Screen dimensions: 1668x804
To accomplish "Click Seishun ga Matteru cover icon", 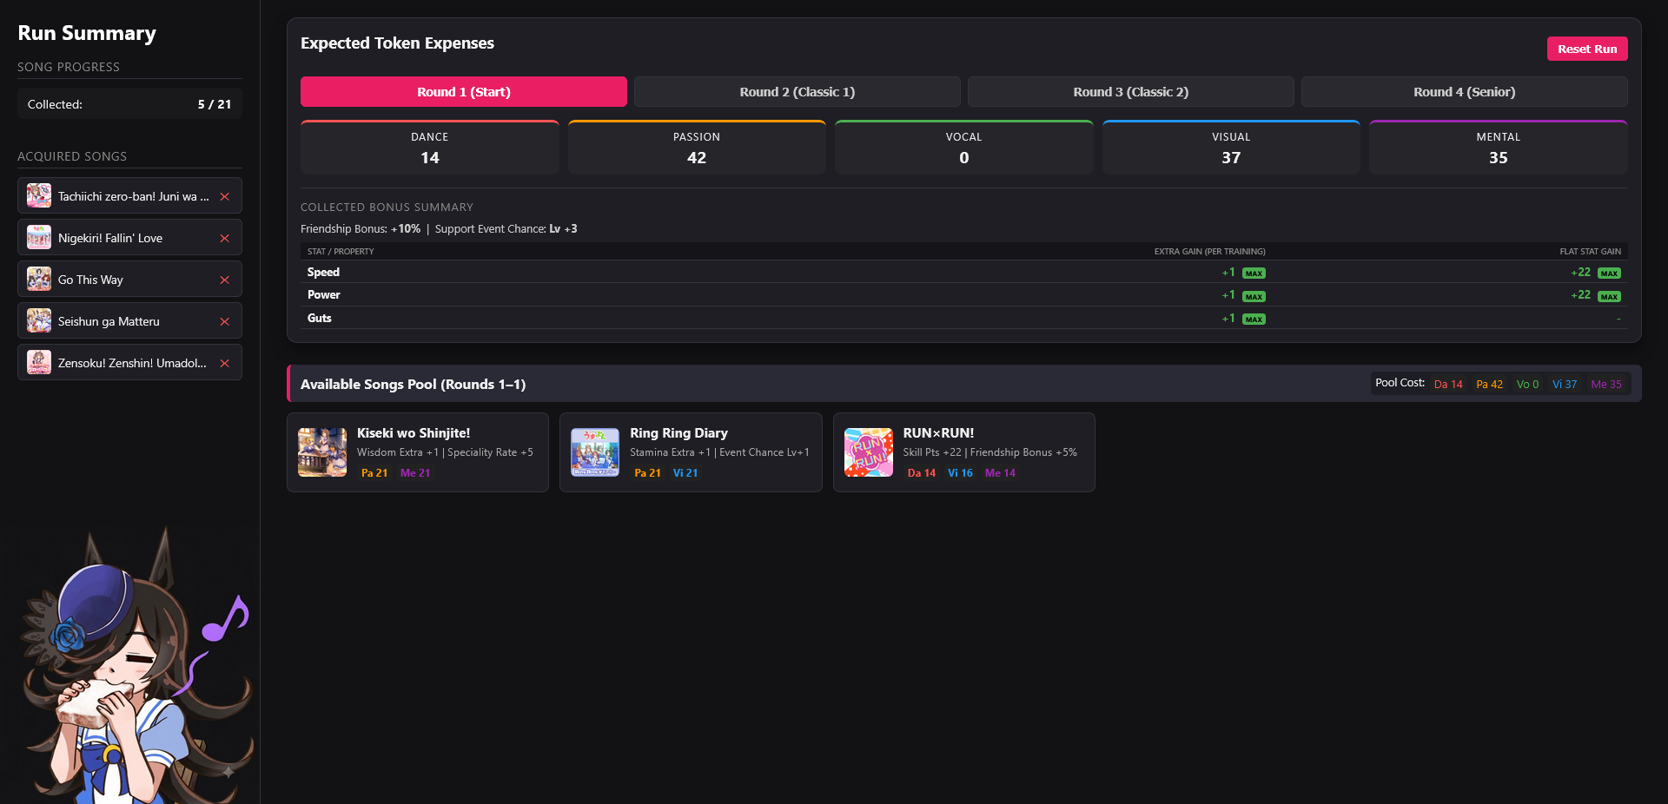I will (39, 320).
